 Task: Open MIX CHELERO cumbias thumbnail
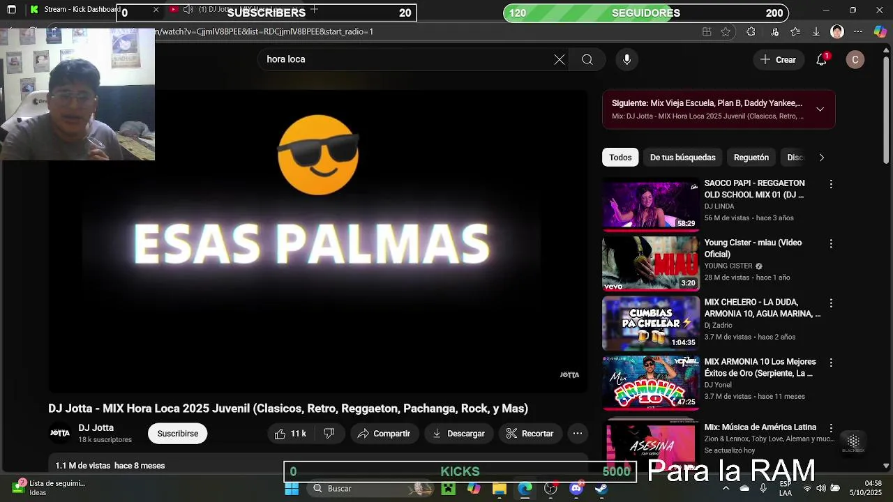[x=651, y=323]
